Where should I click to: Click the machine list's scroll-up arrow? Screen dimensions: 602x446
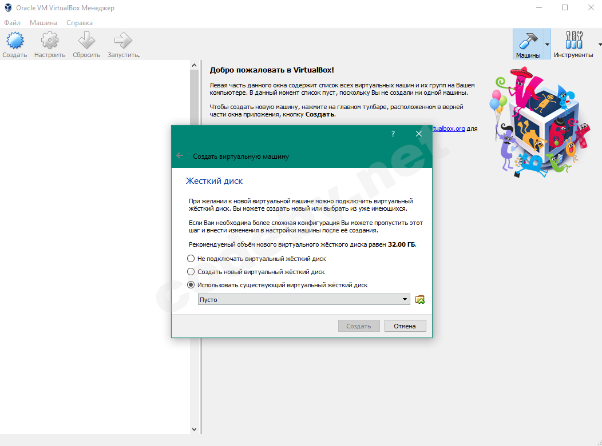[x=194, y=66]
